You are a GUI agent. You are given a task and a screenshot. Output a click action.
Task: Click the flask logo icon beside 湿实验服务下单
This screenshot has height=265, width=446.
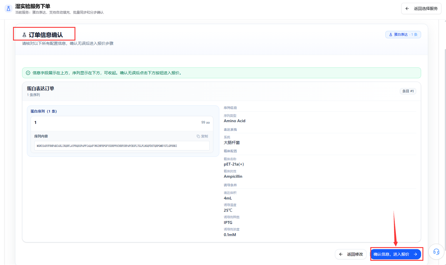tap(9, 9)
